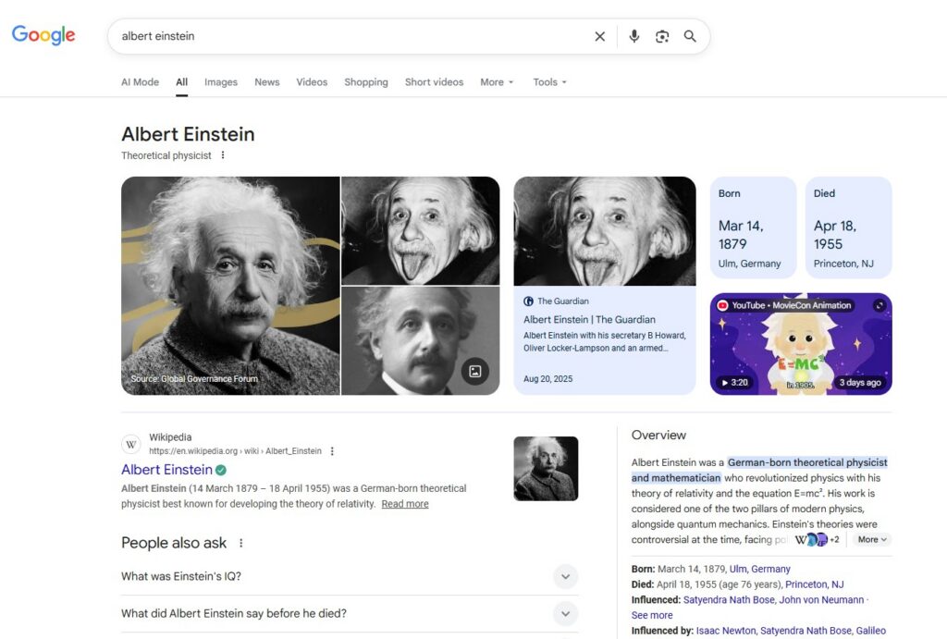Expand What did Albert Einstein say before he died
Viewport: 947px width, 639px height.
coord(565,613)
